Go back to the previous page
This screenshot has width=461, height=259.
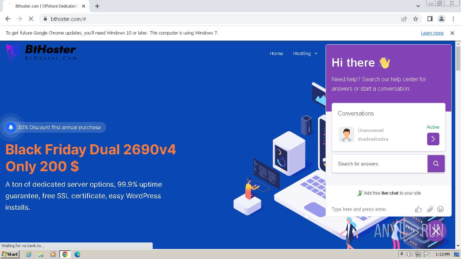click(8, 19)
